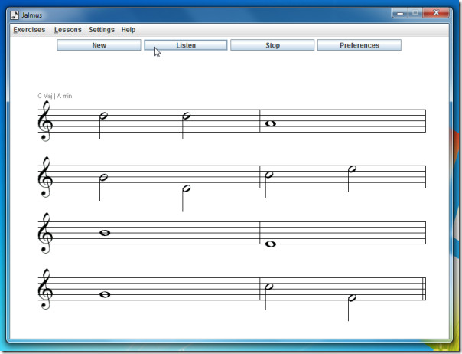462x354 pixels.
Task: Click Listen to play the score
Action: coord(186,45)
